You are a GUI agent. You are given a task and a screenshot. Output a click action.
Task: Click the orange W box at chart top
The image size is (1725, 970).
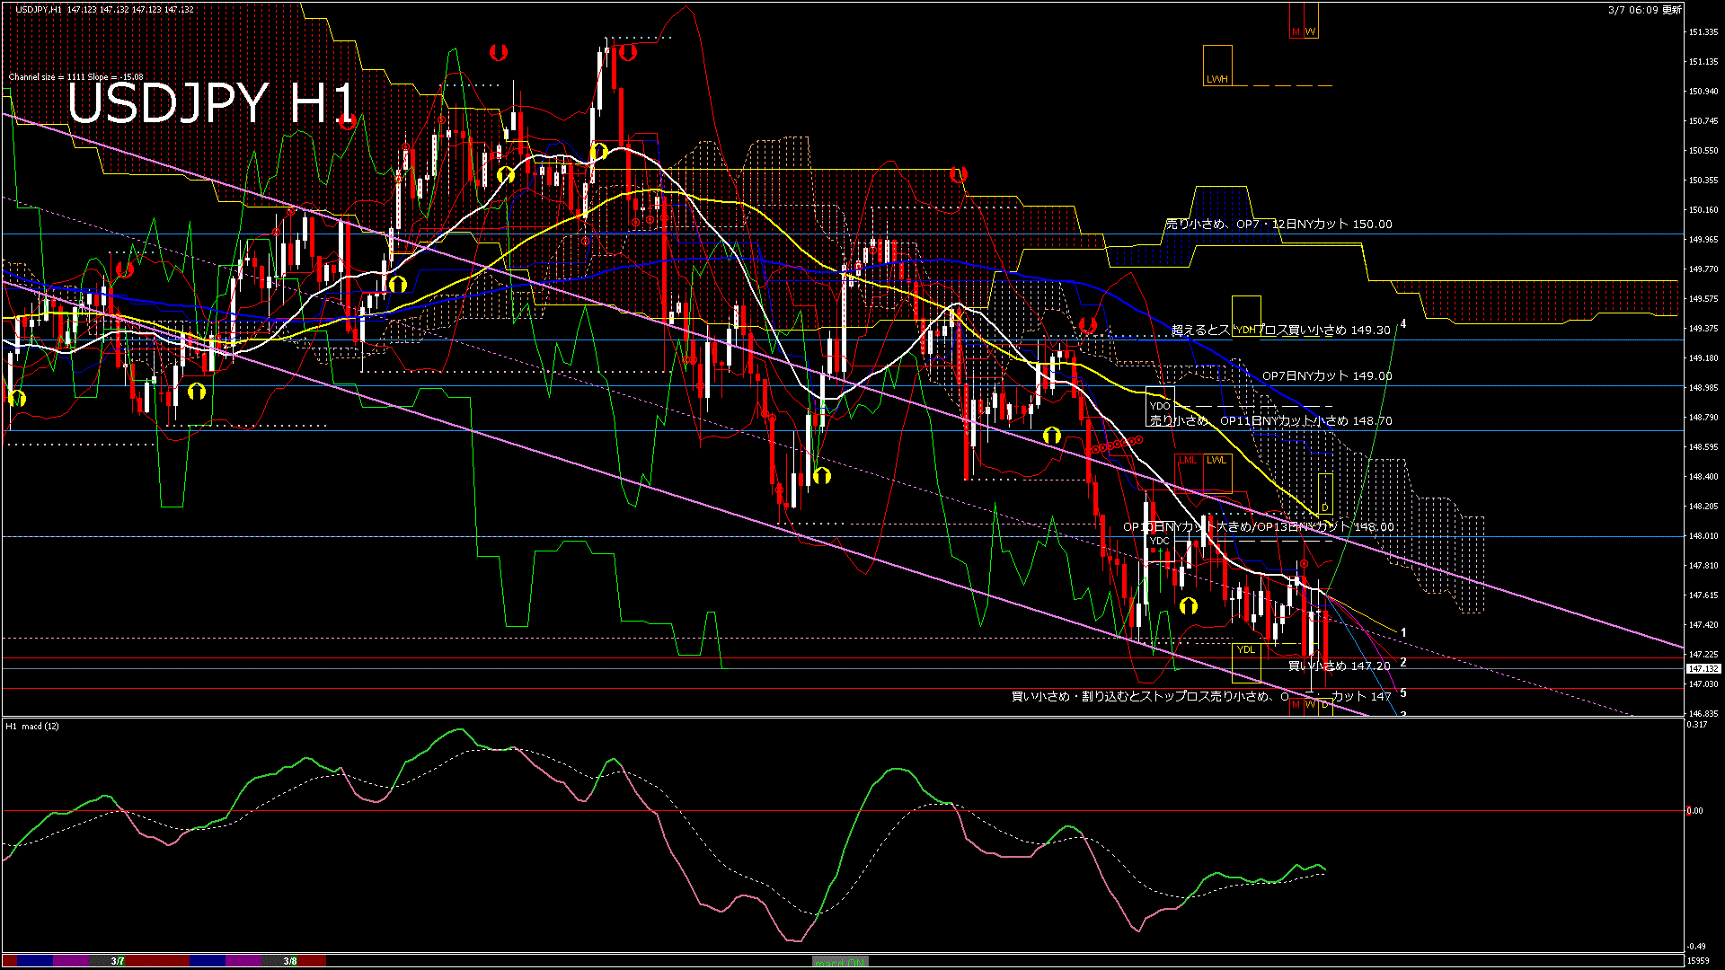pyautogui.click(x=1310, y=20)
